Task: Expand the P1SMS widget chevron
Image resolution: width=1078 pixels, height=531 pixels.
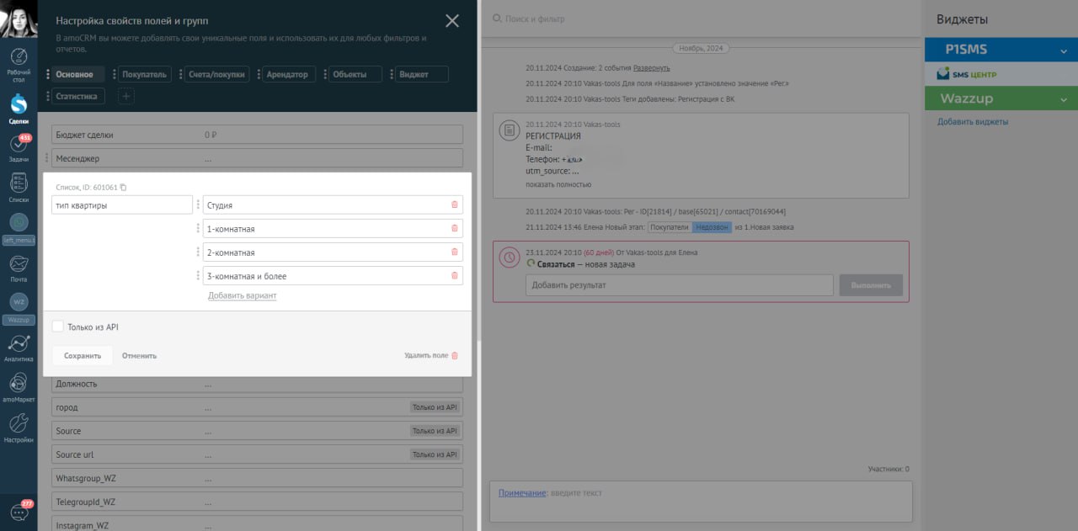Action: pos(1064,51)
